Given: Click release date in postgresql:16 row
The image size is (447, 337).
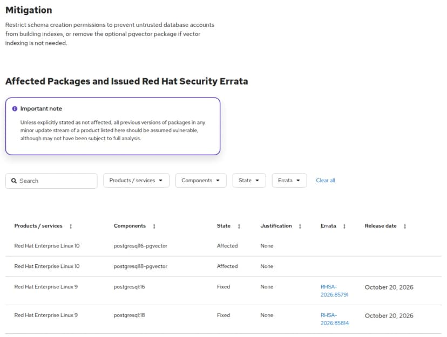Looking at the screenshot, I should [389, 287].
